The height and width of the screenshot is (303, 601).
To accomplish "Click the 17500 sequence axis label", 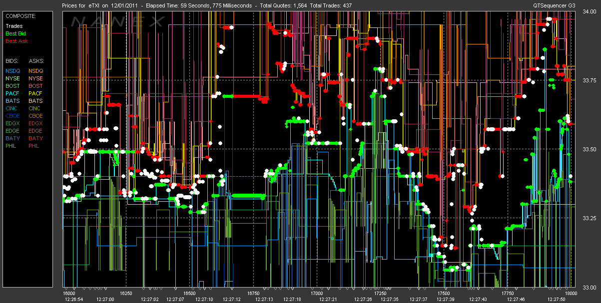I will tap(444, 293).
